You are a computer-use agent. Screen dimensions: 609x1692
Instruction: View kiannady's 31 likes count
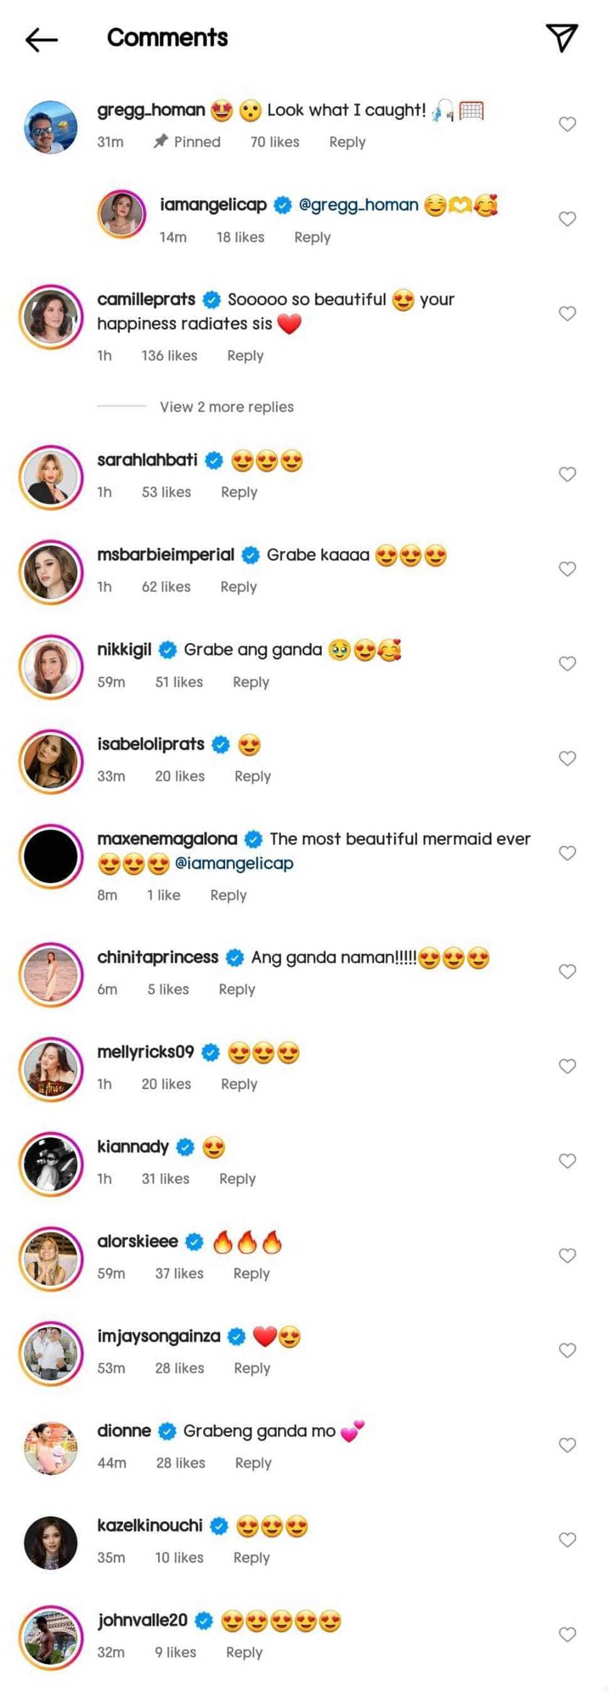pyautogui.click(x=165, y=1178)
